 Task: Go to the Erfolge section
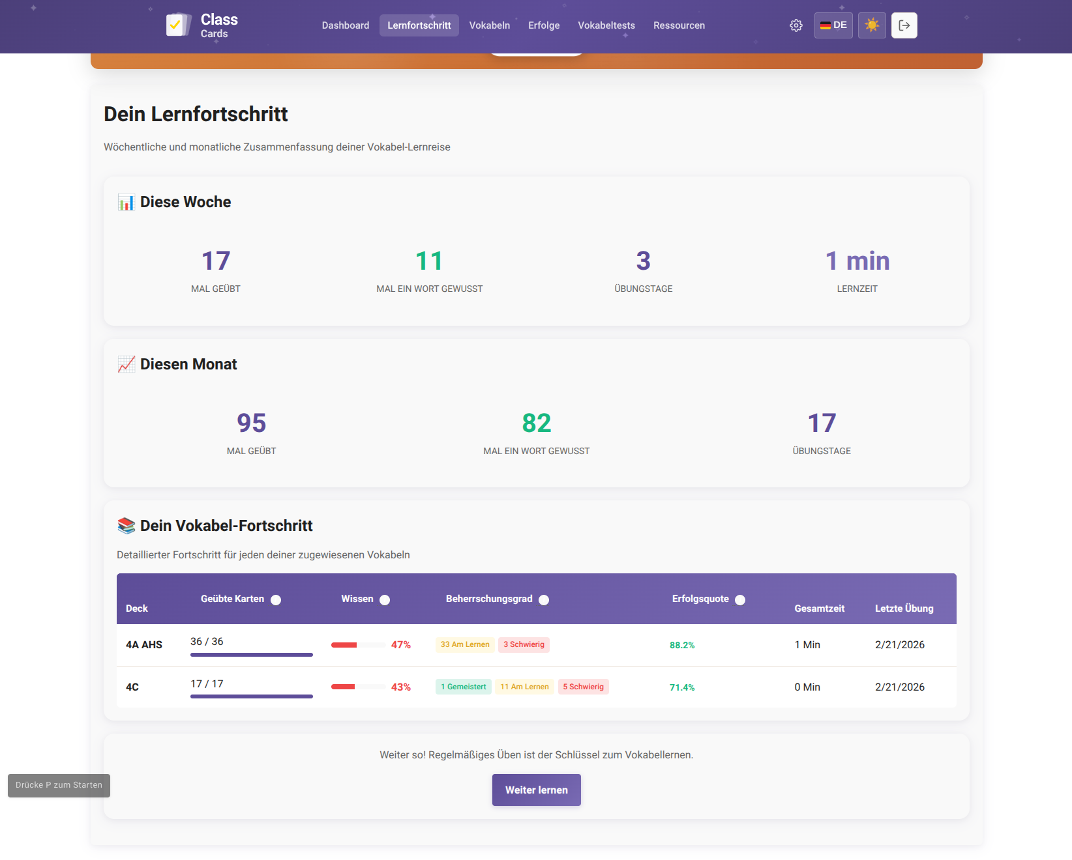[543, 25]
